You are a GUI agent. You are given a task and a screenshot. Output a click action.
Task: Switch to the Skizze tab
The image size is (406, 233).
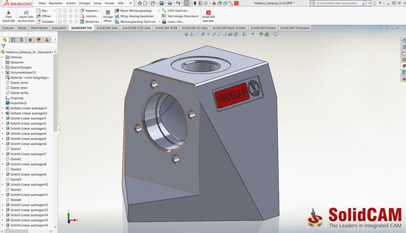pos(22,28)
